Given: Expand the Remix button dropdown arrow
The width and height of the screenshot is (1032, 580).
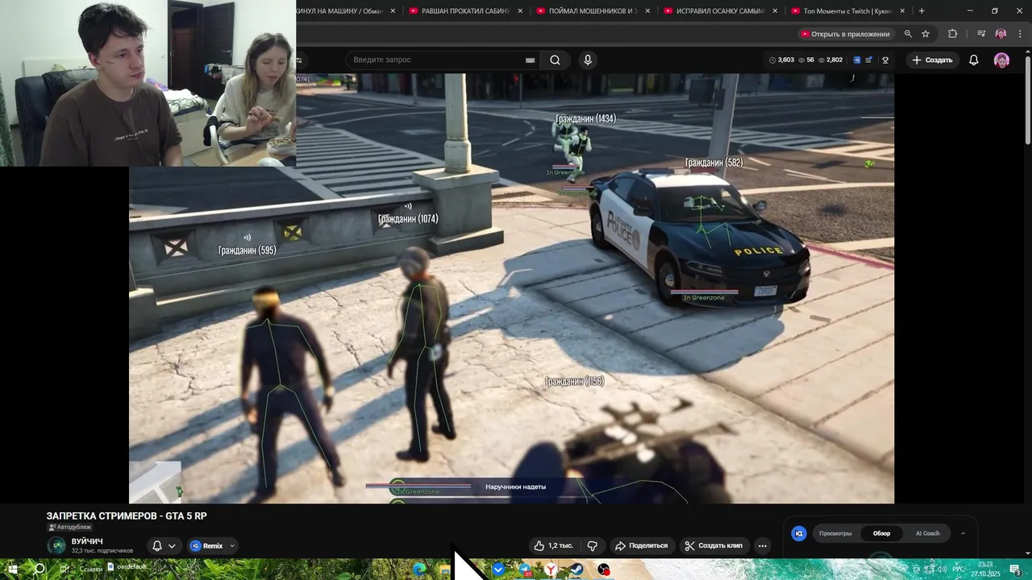Looking at the screenshot, I should click(232, 546).
